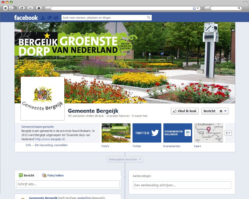
Task: Open the Evenementen Kalender tile
Action: (178, 133)
